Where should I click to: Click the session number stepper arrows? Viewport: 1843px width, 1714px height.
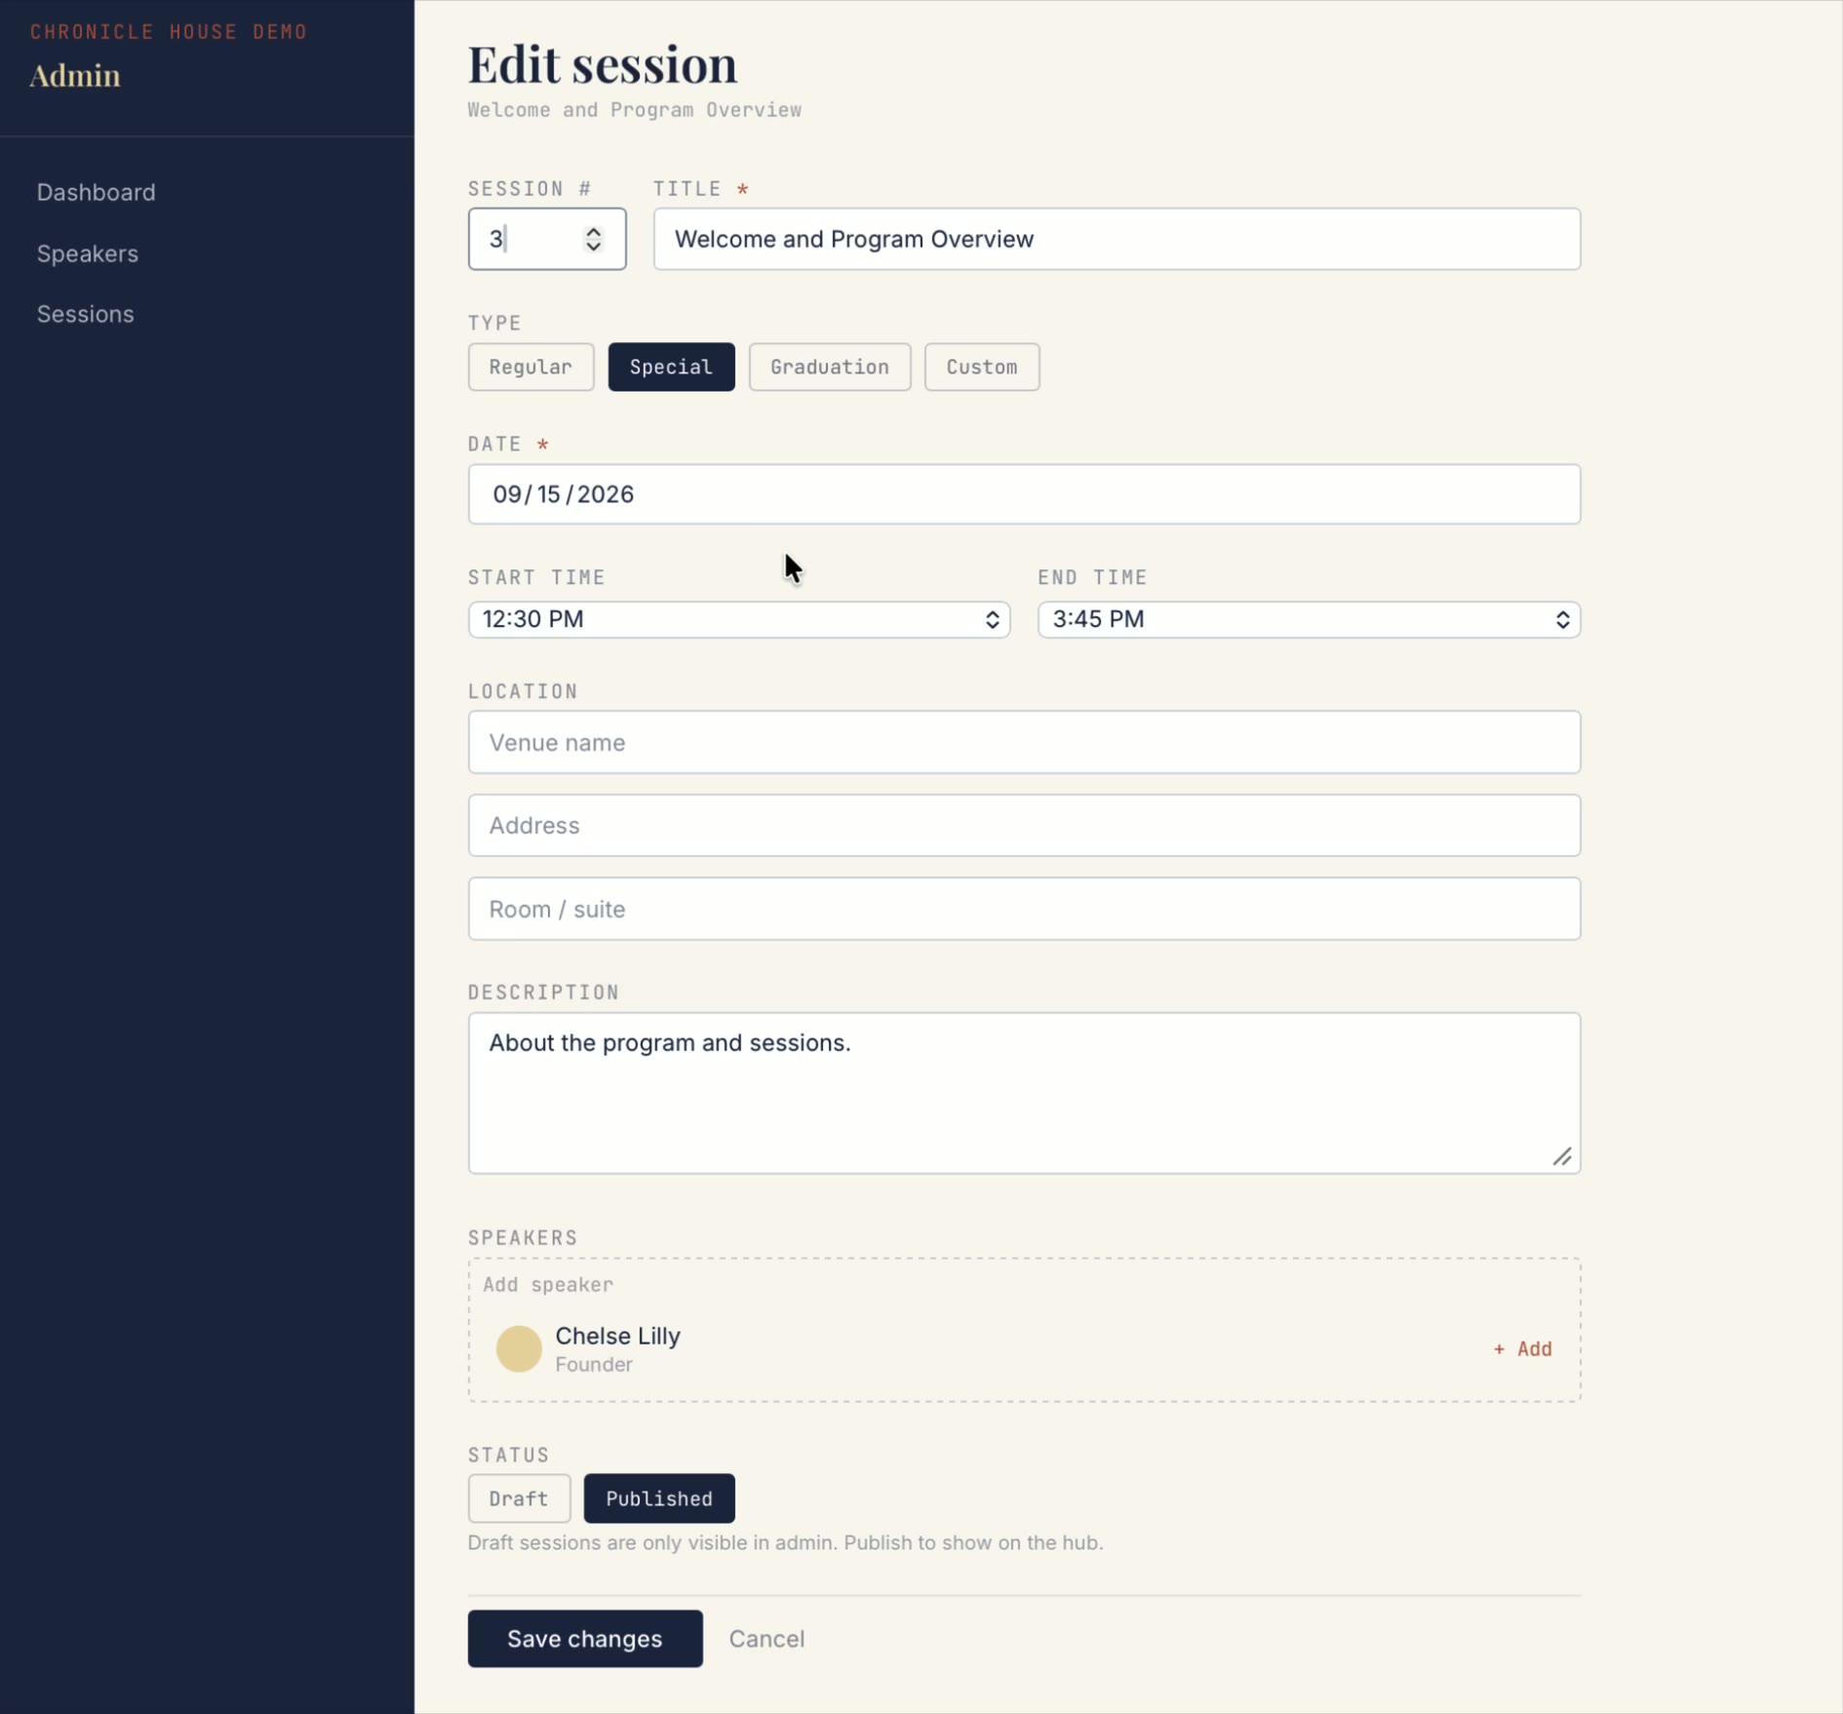[593, 239]
